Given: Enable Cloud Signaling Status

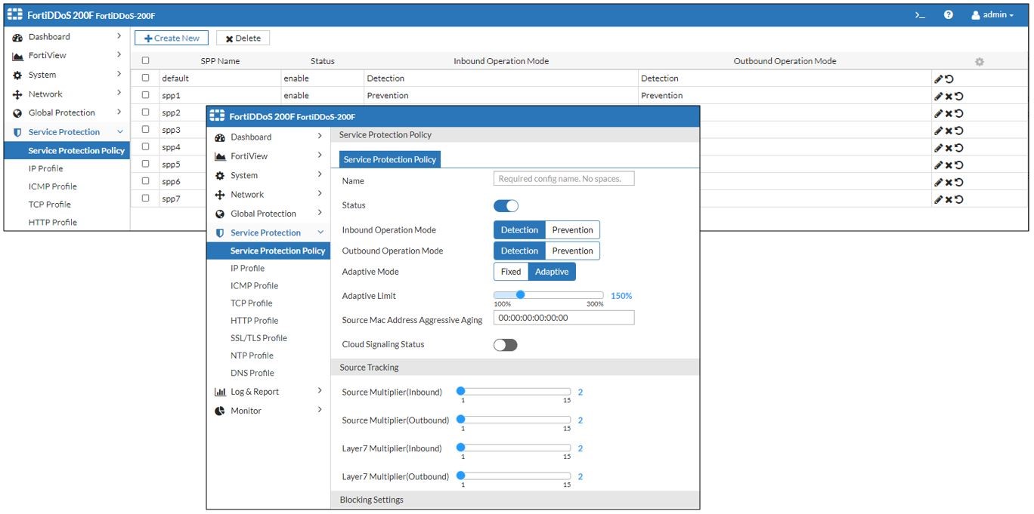Looking at the screenshot, I should pos(506,344).
